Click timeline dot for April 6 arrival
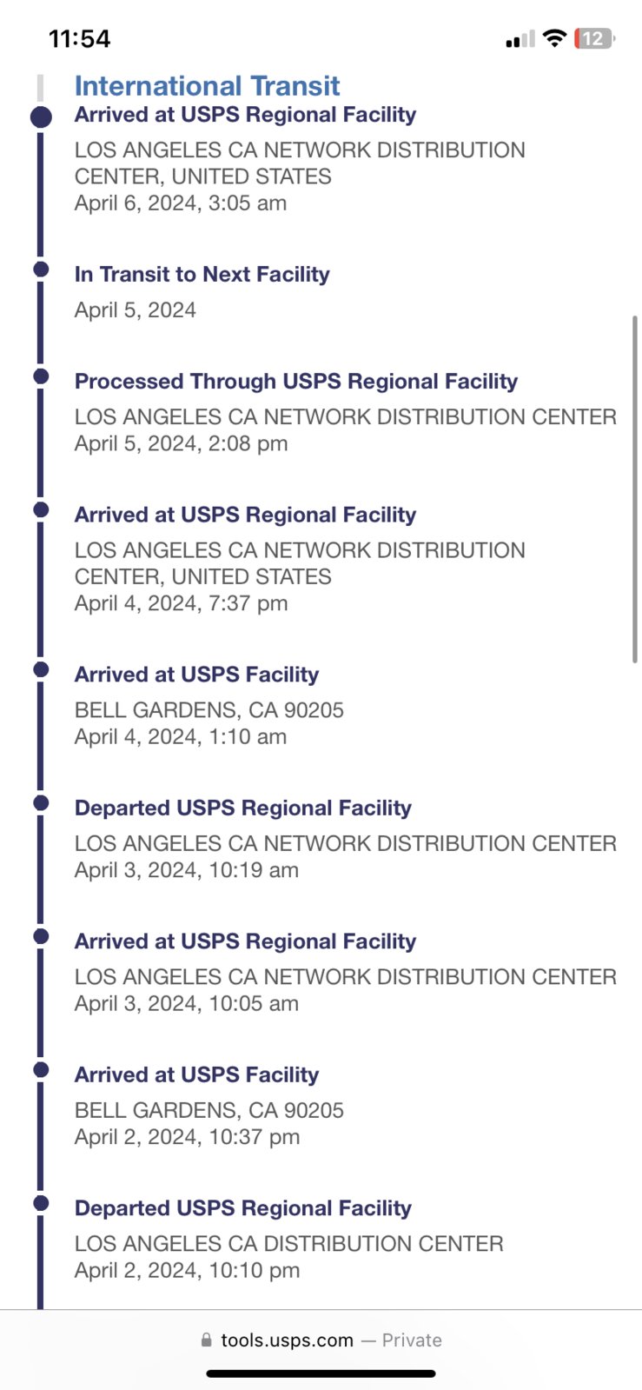This screenshot has width=642, height=1390. pyautogui.click(x=41, y=116)
